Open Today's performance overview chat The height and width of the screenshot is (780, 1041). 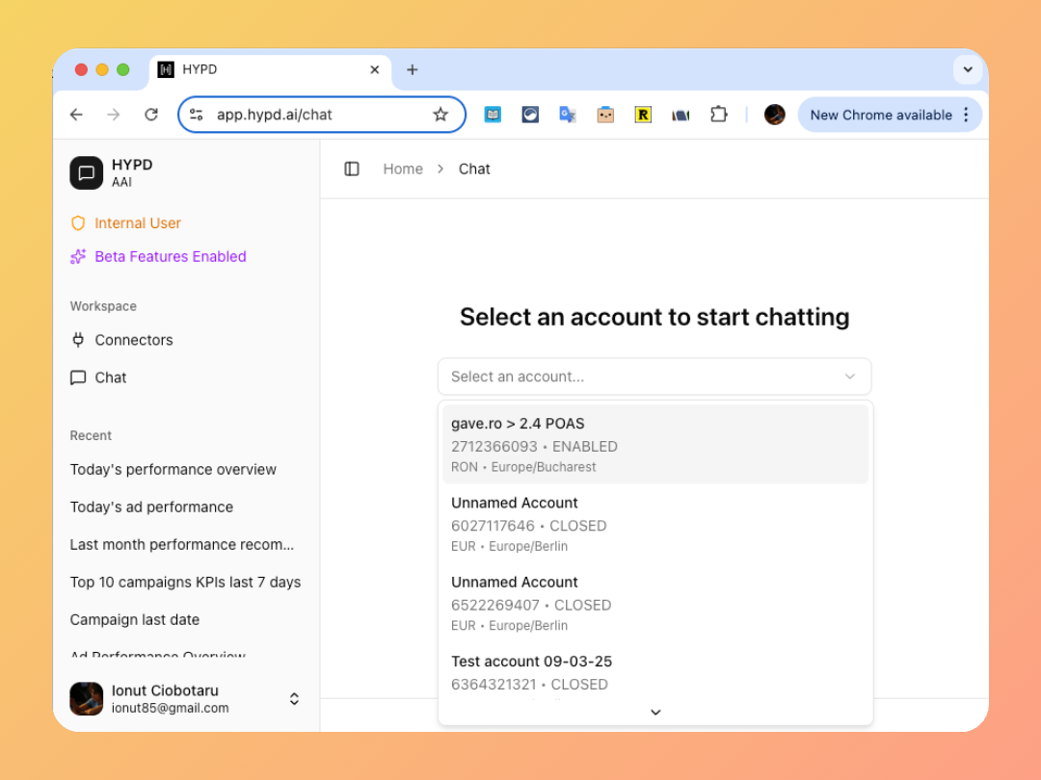click(x=173, y=469)
